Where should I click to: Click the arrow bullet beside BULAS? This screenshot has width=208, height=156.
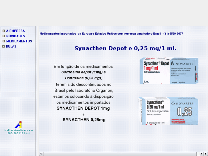pos(4,46)
